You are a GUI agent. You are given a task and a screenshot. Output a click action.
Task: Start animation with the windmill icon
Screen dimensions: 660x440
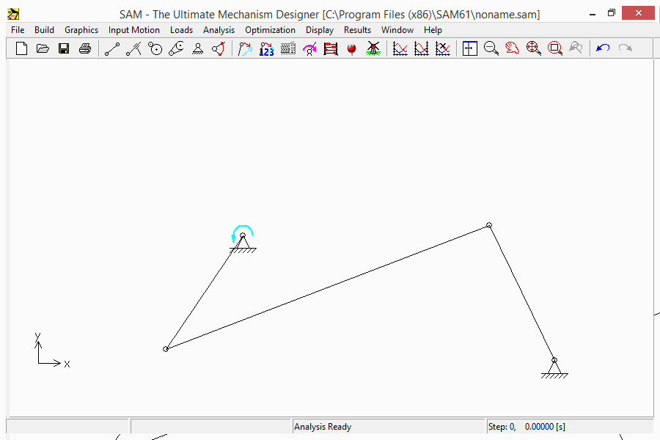click(373, 48)
